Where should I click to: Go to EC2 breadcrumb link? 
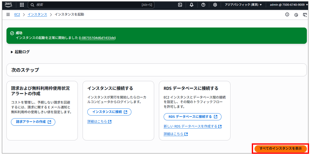point(17,15)
